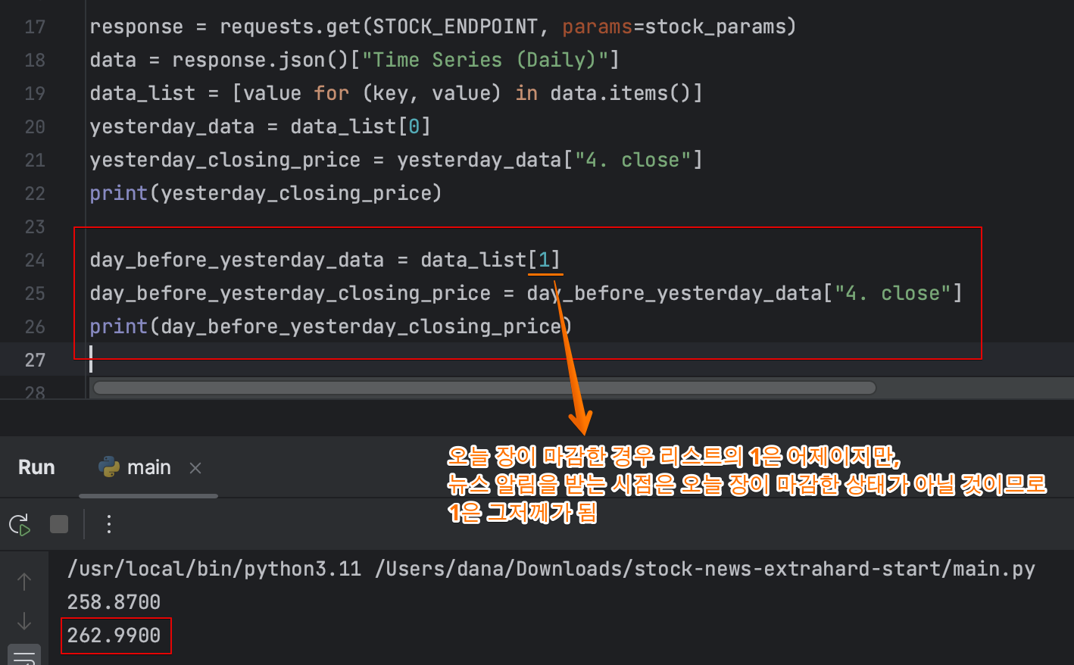
Task: Click "4. close" string on line 21
Action: 632,161
